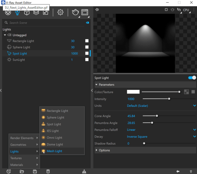
Task: Click the preview render teapot icon
Action: [172, 10]
